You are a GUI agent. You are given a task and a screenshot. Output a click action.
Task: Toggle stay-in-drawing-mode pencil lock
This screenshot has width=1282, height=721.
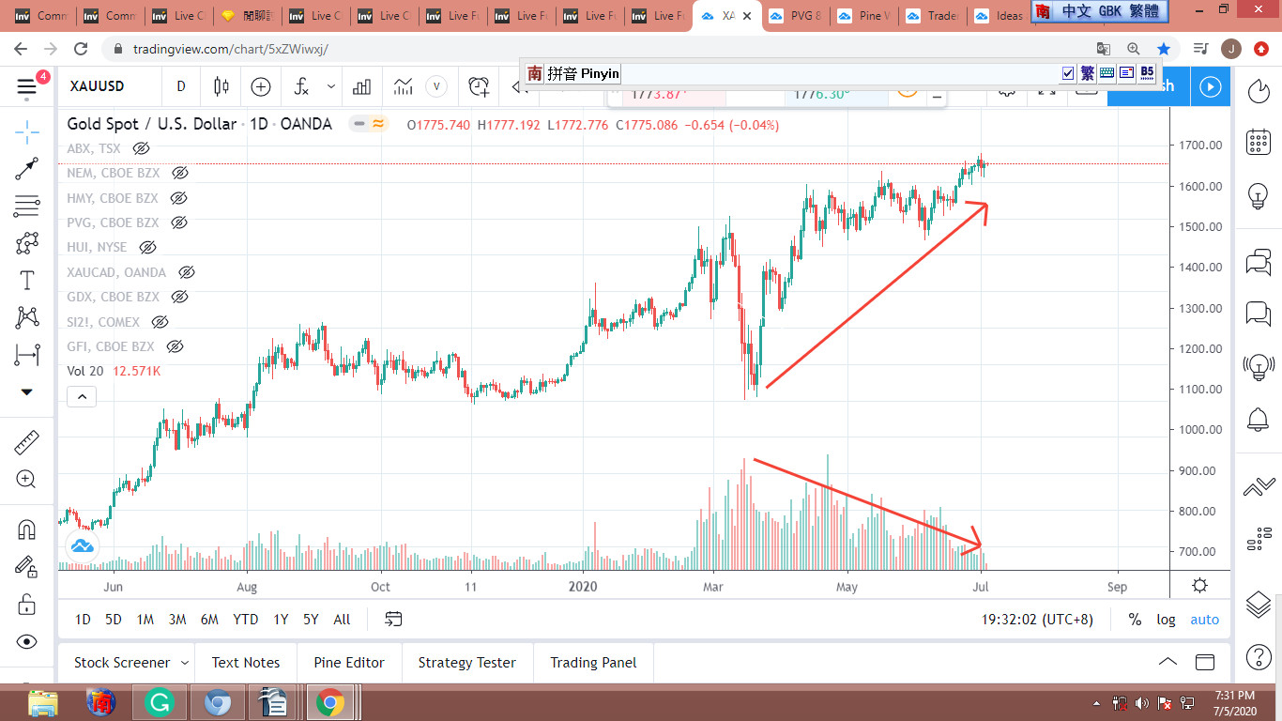(x=26, y=566)
